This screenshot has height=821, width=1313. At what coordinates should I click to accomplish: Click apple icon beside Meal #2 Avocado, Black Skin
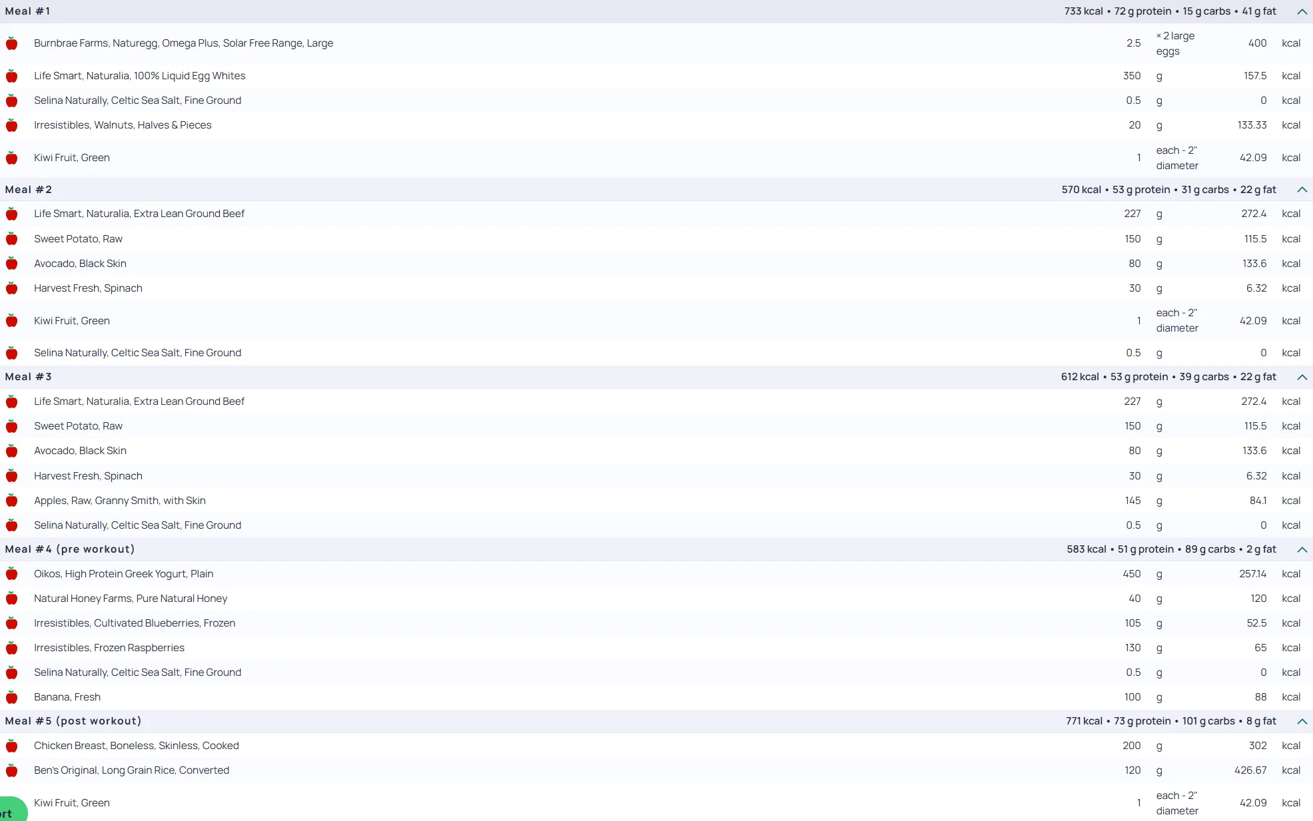point(12,264)
